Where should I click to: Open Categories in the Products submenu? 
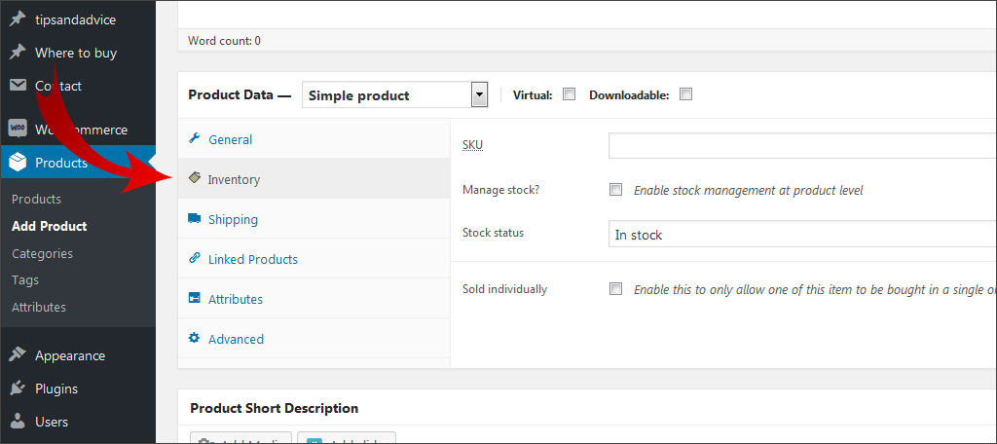click(42, 253)
